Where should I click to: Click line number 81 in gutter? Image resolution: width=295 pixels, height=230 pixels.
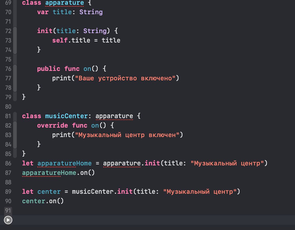click(8, 116)
